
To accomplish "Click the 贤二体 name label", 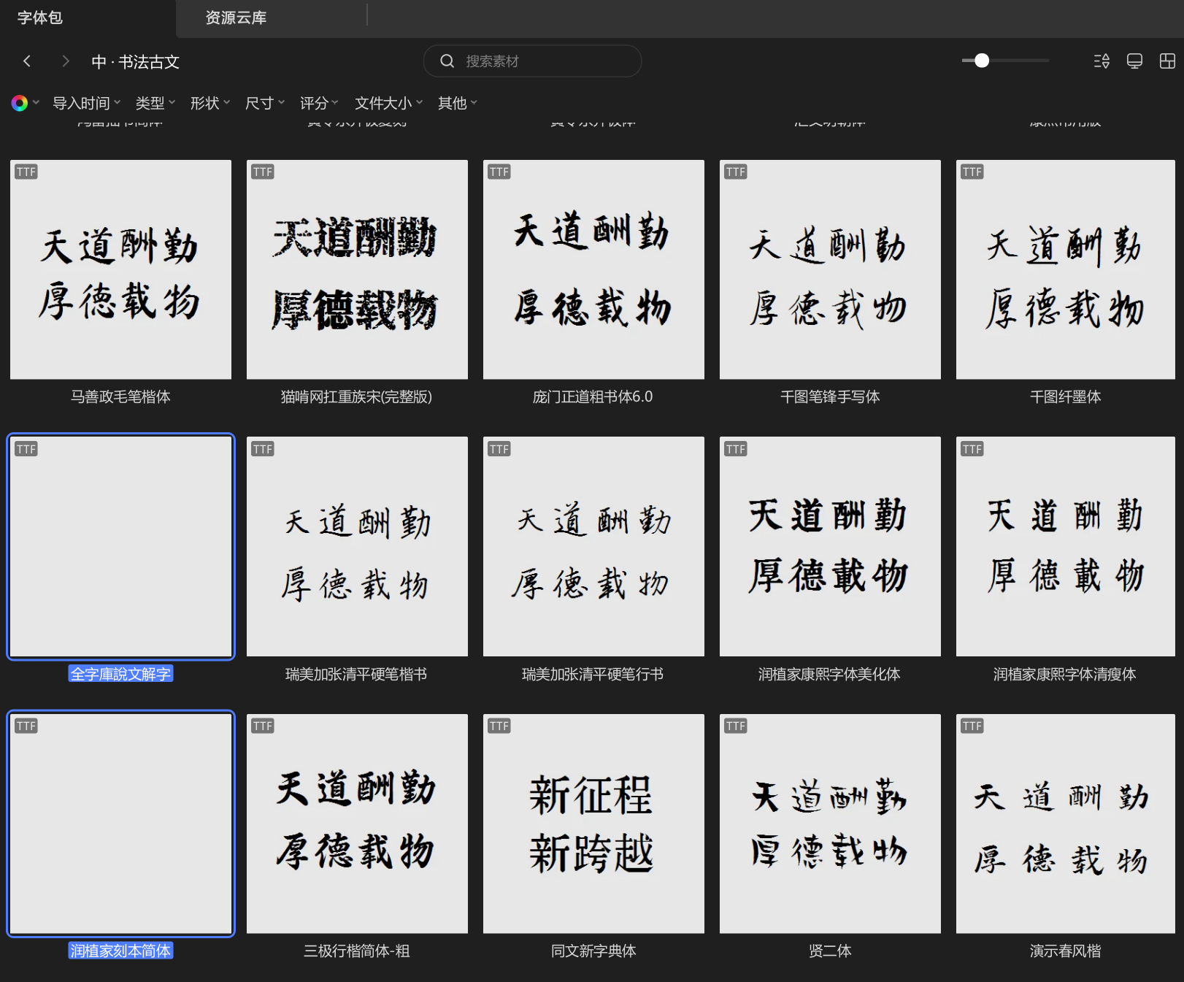I will tap(830, 951).
